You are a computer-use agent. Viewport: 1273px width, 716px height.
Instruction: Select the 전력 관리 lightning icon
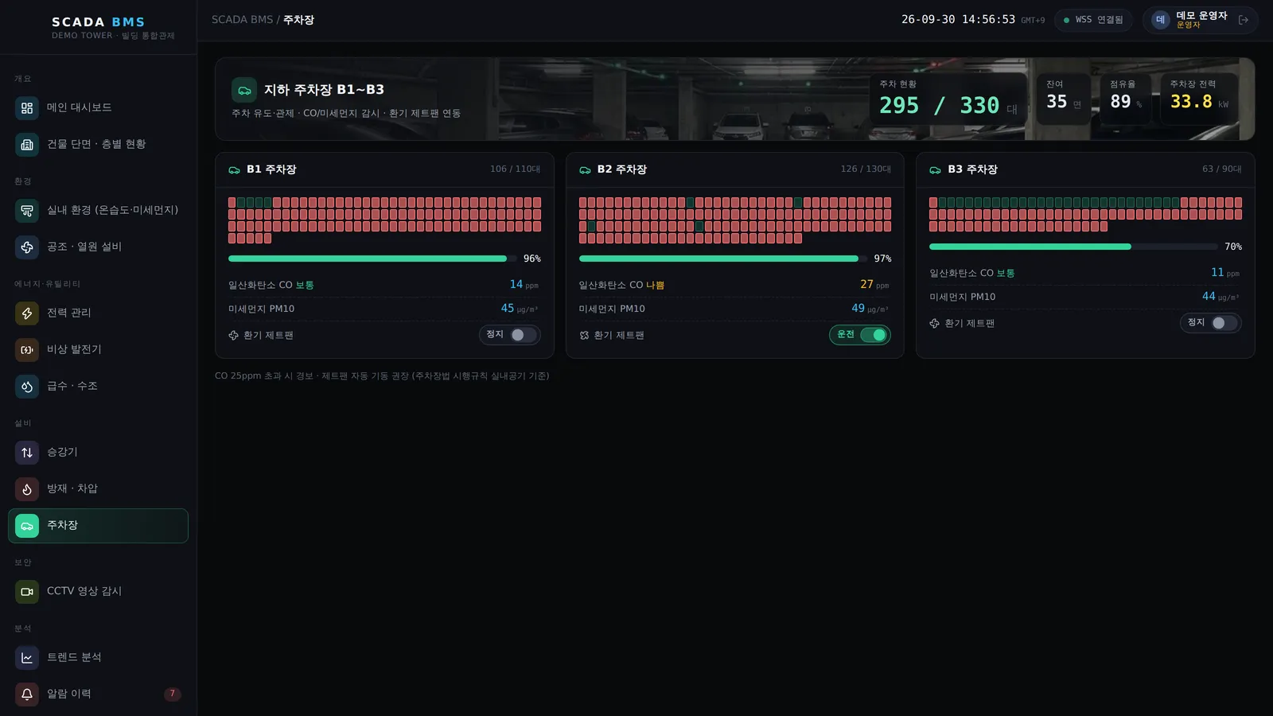(27, 313)
